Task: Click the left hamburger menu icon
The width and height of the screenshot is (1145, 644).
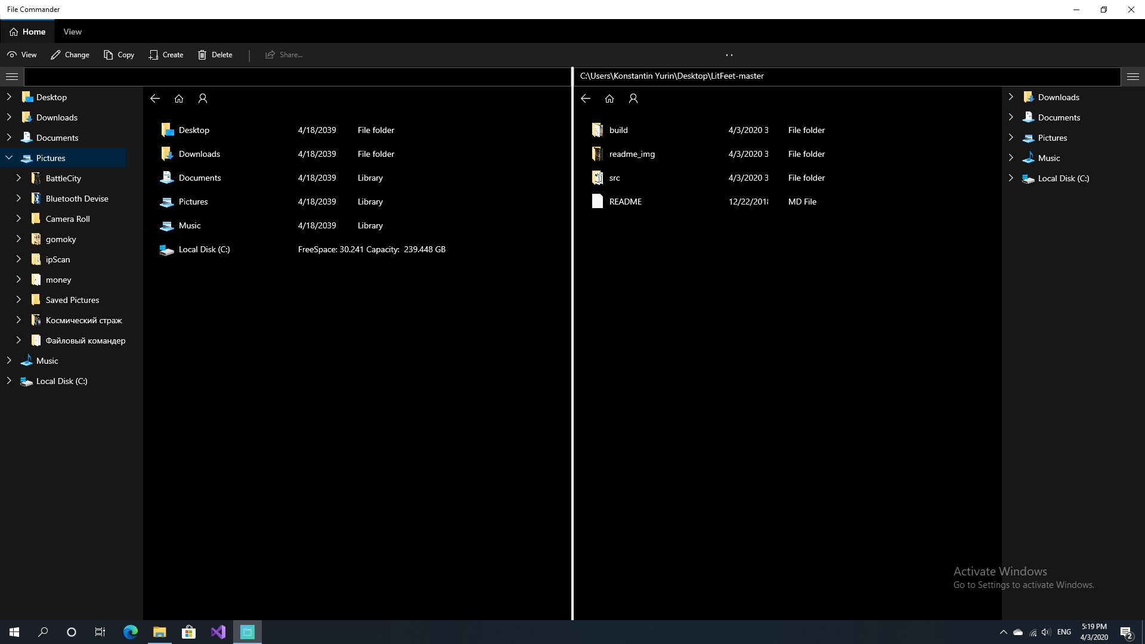Action: pos(12,76)
